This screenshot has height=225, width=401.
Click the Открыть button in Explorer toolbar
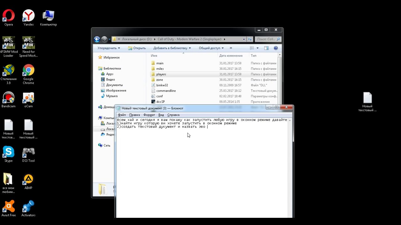pos(137,48)
